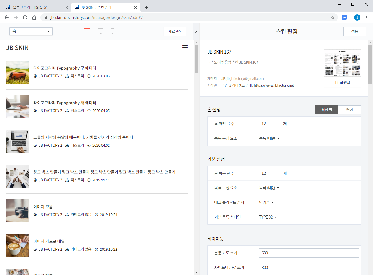Click the 티스토리 category of 2020.04.02 post
The image size is (373, 275).
77,145
